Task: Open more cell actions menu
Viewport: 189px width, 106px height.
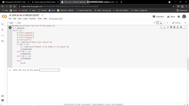Action: pos(184,27)
